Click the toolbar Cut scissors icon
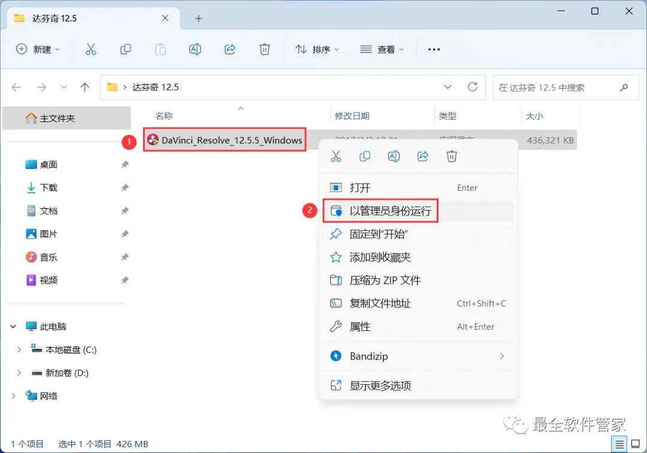Image resolution: width=647 pixels, height=453 pixels. [91, 50]
